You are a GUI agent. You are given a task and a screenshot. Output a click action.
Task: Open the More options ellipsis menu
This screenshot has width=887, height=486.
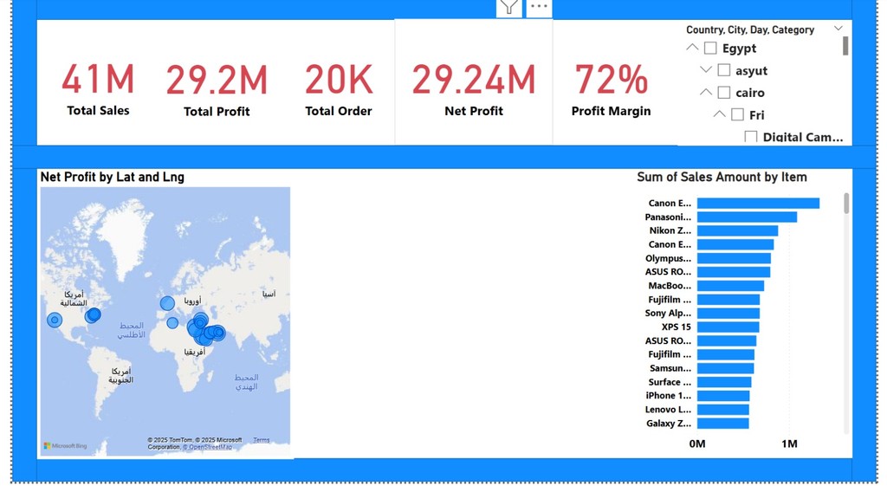[539, 7]
